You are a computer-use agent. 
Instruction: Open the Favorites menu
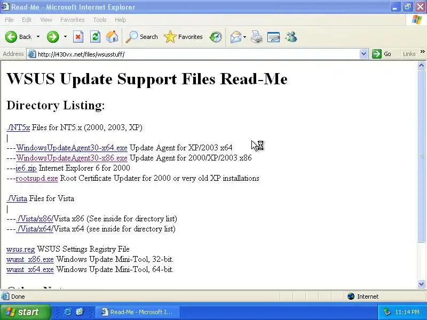pyautogui.click(x=73, y=20)
